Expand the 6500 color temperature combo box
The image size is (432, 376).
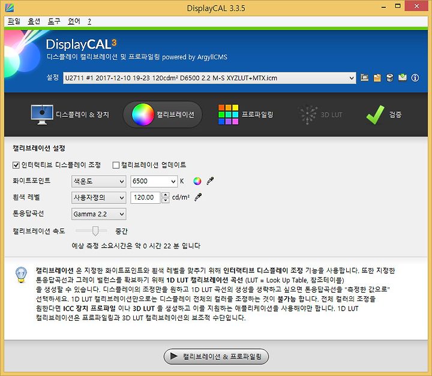154,181
